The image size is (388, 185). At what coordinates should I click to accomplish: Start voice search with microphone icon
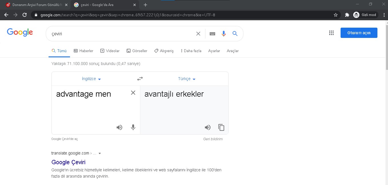224,34
